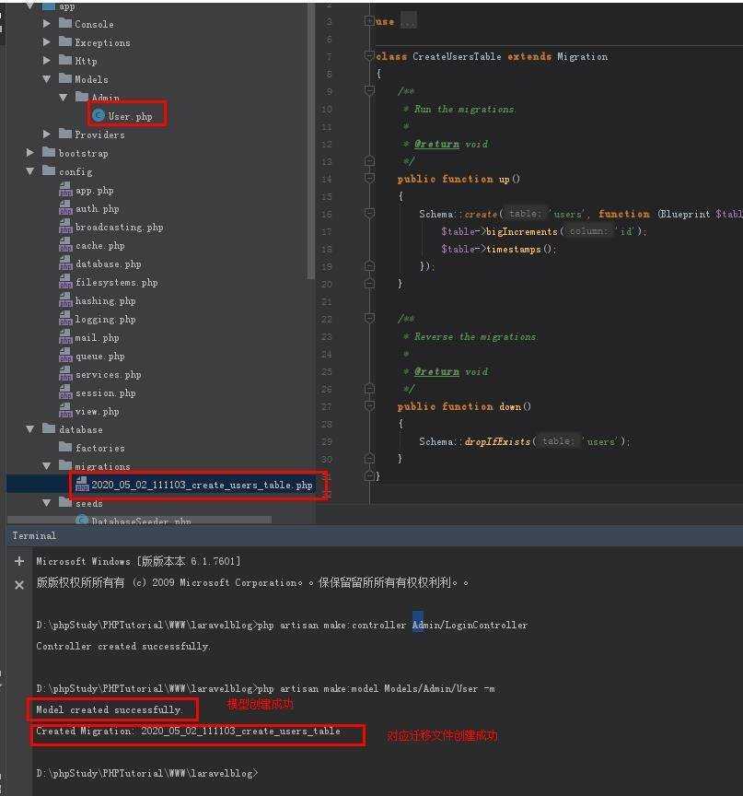This screenshot has height=796, width=743.
Task: Select the Providers folder
Action: point(100,135)
